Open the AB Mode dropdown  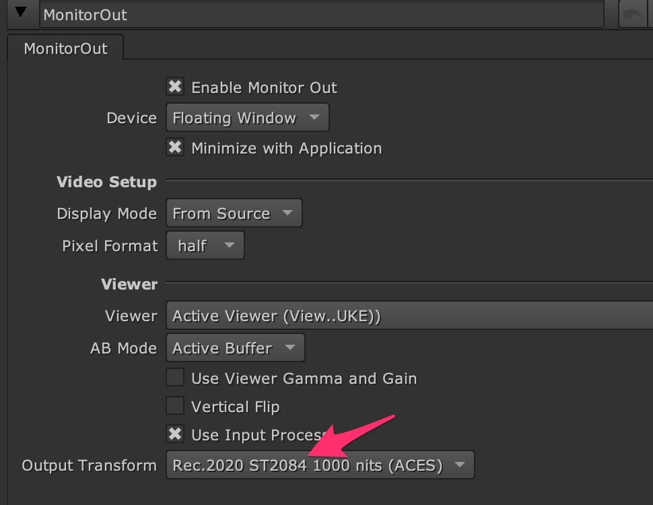coord(234,348)
